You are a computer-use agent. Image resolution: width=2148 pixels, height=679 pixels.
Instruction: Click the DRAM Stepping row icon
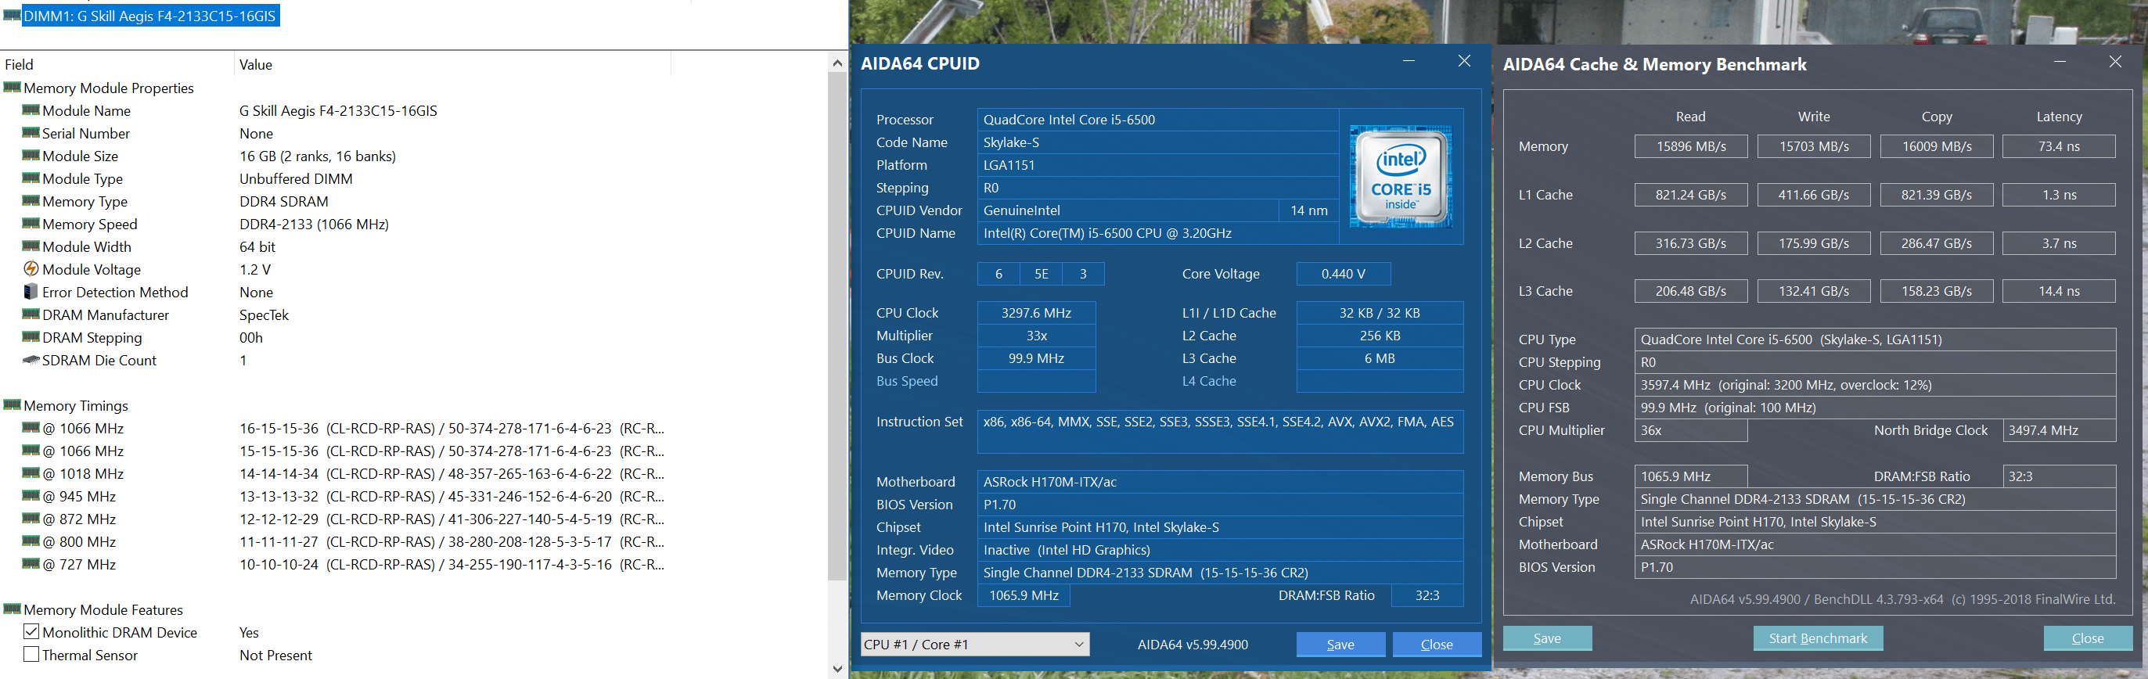point(31,336)
